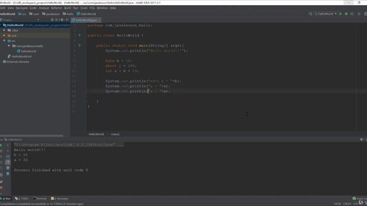Open the Terminal tool window tab
The image size is (367, 206).
tap(40, 199)
